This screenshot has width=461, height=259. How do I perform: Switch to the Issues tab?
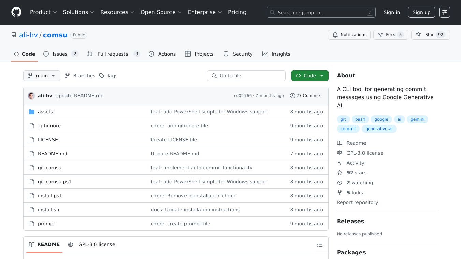pos(61,54)
